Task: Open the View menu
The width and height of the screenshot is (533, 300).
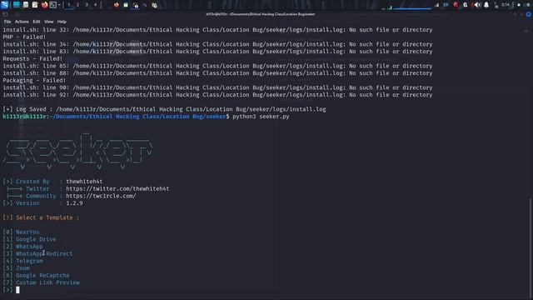Action: point(48,22)
